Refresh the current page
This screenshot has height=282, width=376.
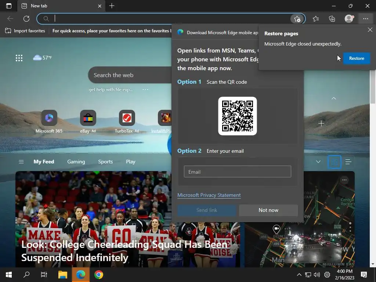coord(26,18)
